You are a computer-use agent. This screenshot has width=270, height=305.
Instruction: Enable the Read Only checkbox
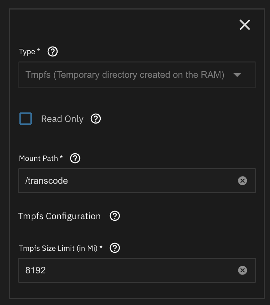coord(26,119)
